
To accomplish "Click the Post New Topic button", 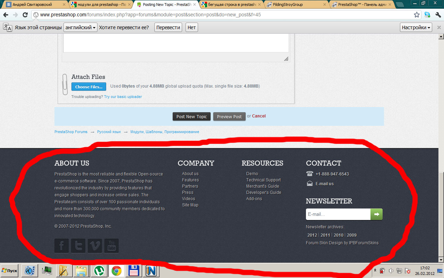I will tap(191, 116).
